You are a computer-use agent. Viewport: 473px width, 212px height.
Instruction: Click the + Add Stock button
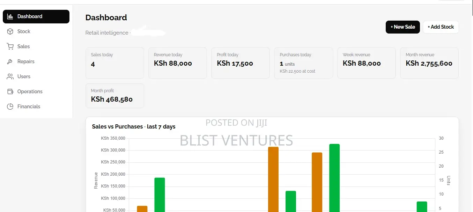coord(441,27)
